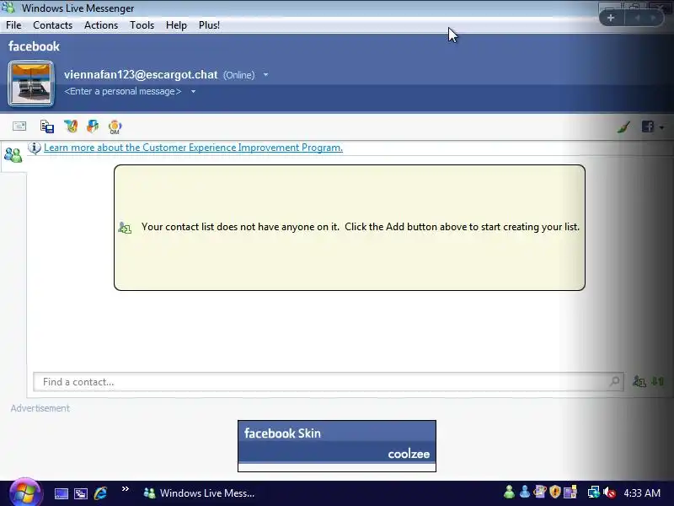This screenshot has height=506, width=674.
Task: Click the plus button in overlay bar
Action: pyautogui.click(x=611, y=18)
